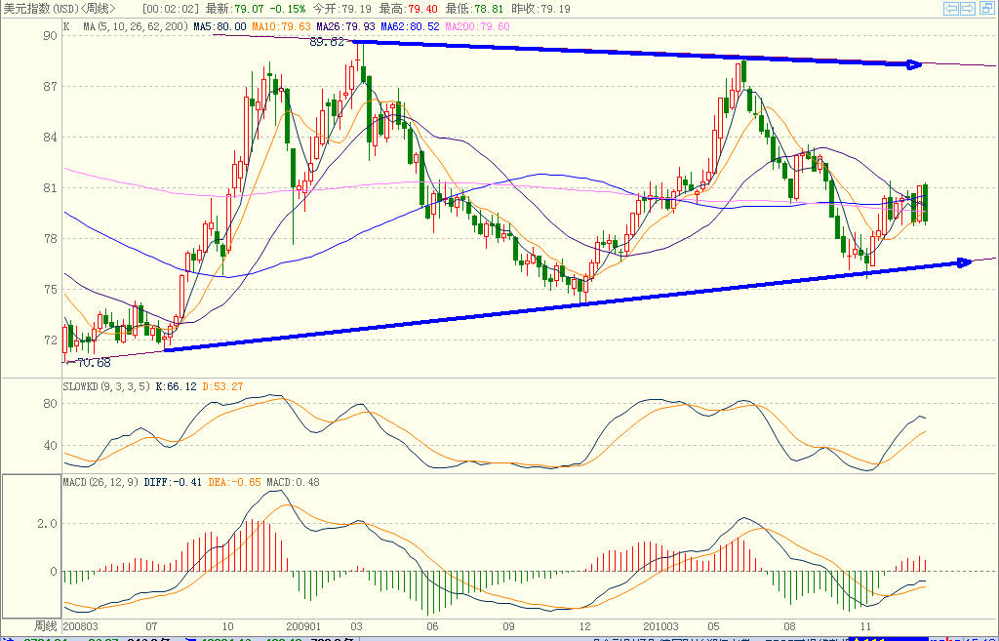Click the 70.68 lowest price label

click(93, 363)
